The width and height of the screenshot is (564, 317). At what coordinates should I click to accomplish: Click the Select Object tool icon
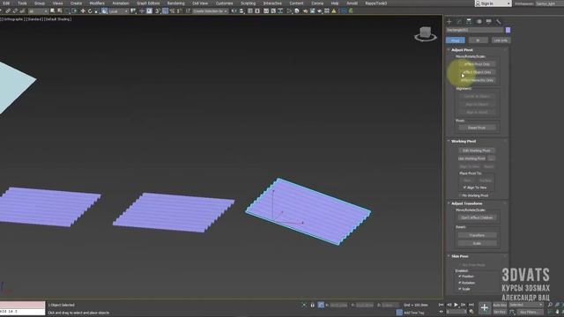click(x=53, y=11)
